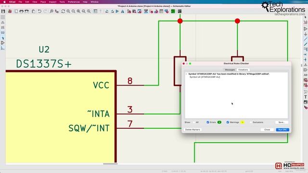Check the All filter checkbox
308x173 pixels.
(x=194, y=123)
